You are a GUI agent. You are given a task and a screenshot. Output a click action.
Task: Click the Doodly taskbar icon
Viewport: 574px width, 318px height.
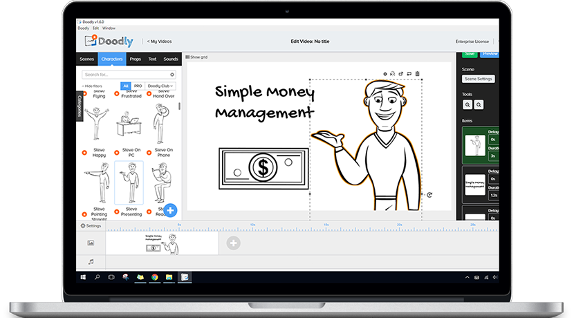pos(185,277)
